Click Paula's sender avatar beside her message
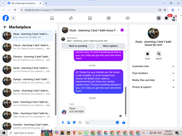Screen dimensions: 182x136 pos(64,112)
